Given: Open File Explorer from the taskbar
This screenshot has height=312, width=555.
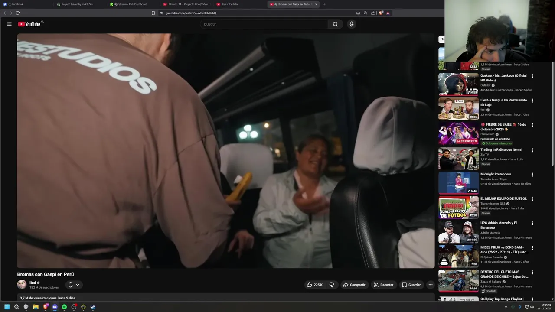Looking at the screenshot, I should coord(36,307).
